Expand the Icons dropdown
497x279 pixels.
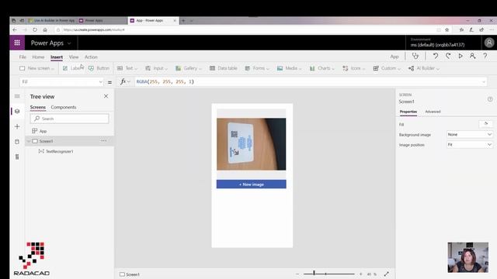[354, 68]
